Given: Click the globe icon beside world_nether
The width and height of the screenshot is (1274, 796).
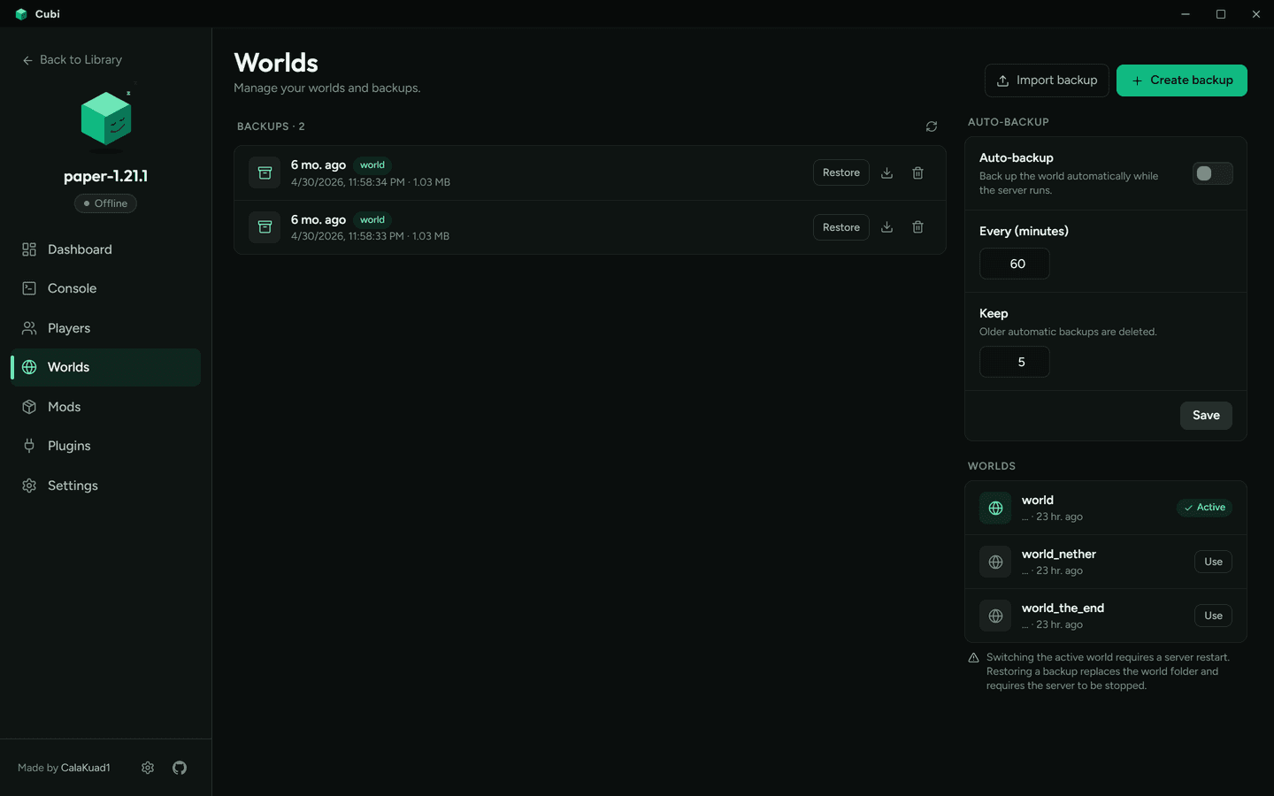Looking at the screenshot, I should [995, 562].
